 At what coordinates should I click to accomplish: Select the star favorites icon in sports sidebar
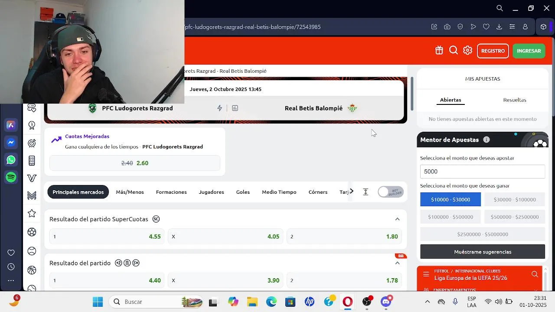(32, 213)
